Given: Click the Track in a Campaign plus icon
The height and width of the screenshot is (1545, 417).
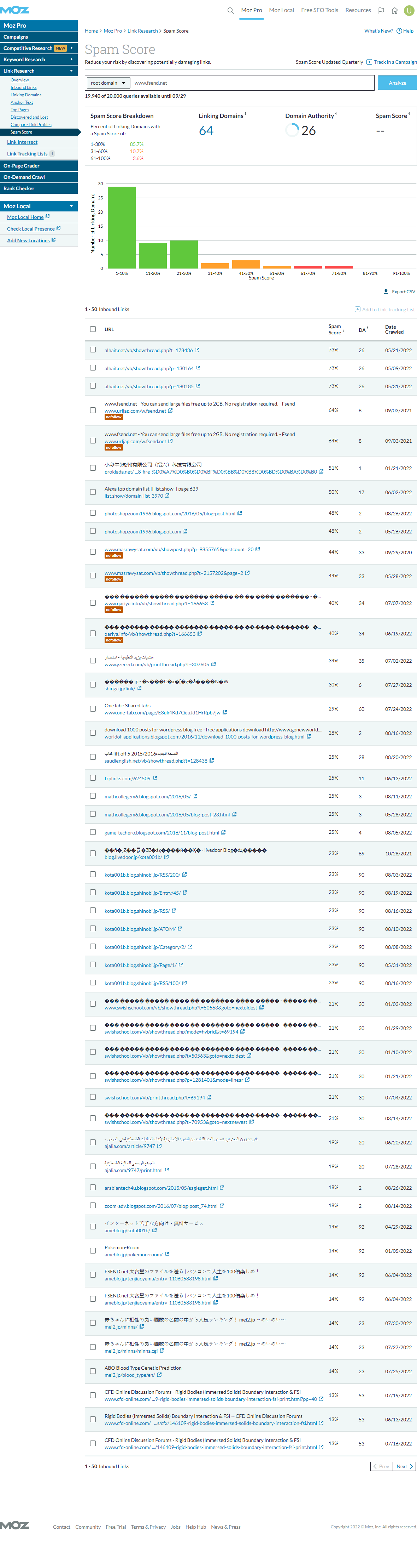Looking at the screenshot, I should tap(369, 62).
